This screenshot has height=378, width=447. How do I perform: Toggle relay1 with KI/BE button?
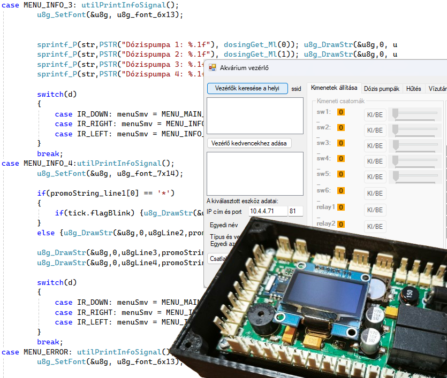click(x=375, y=210)
